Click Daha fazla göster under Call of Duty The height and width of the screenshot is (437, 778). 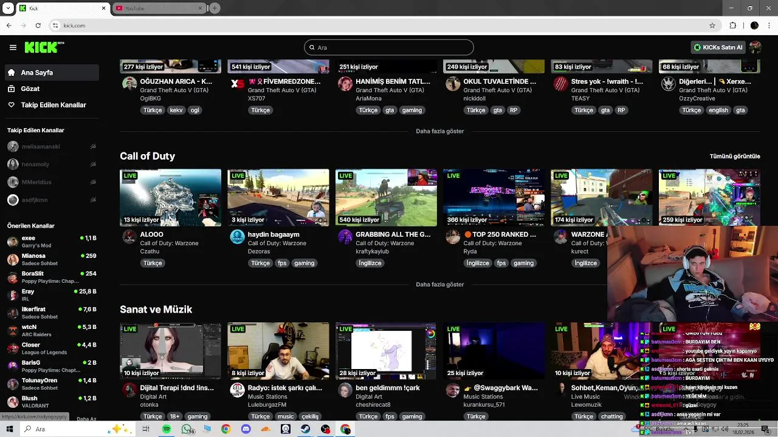pos(439,284)
